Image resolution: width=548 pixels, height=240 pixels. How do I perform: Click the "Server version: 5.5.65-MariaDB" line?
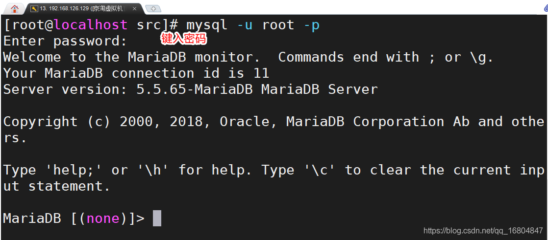click(x=190, y=89)
